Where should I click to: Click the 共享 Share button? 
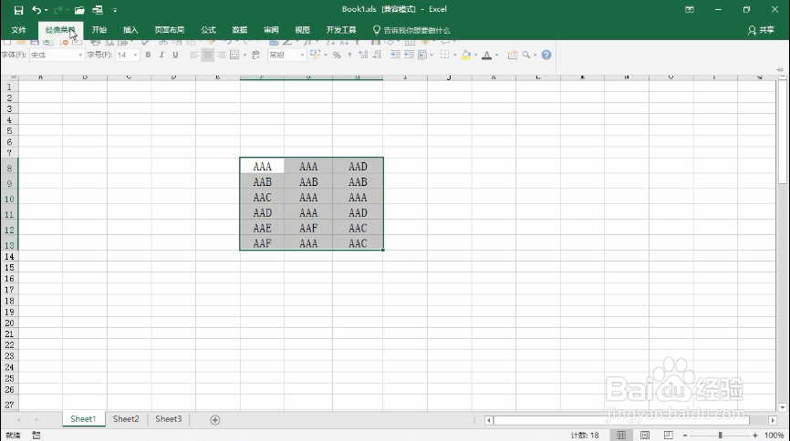pyautogui.click(x=761, y=30)
